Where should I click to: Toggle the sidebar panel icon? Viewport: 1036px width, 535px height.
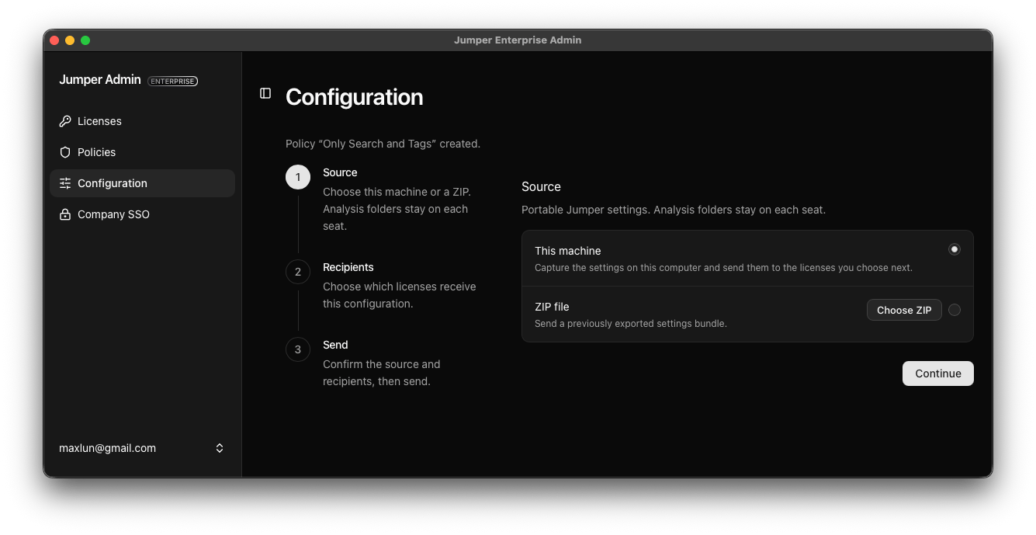(x=265, y=93)
